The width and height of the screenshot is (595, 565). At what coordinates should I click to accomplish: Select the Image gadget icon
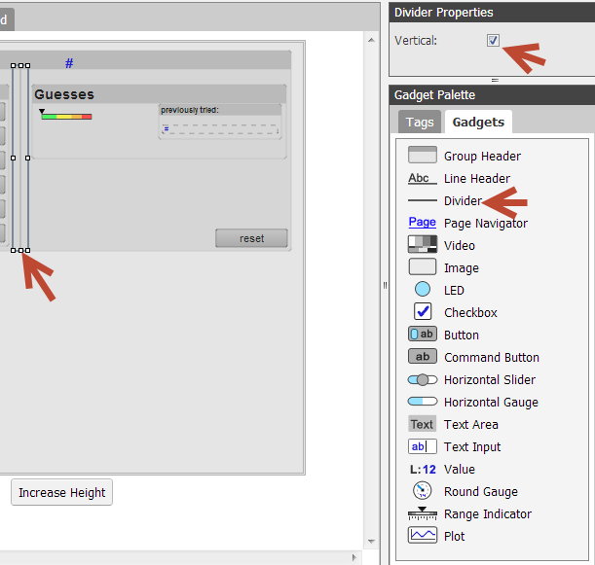tap(423, 266)
